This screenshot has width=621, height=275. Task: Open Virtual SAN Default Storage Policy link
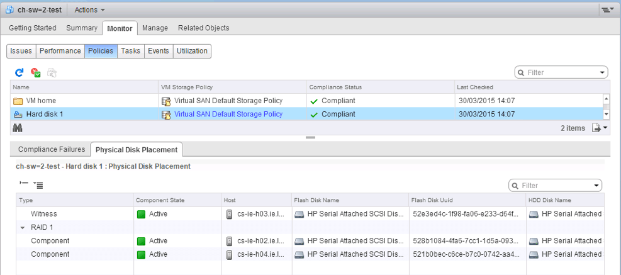coord(228,115)
